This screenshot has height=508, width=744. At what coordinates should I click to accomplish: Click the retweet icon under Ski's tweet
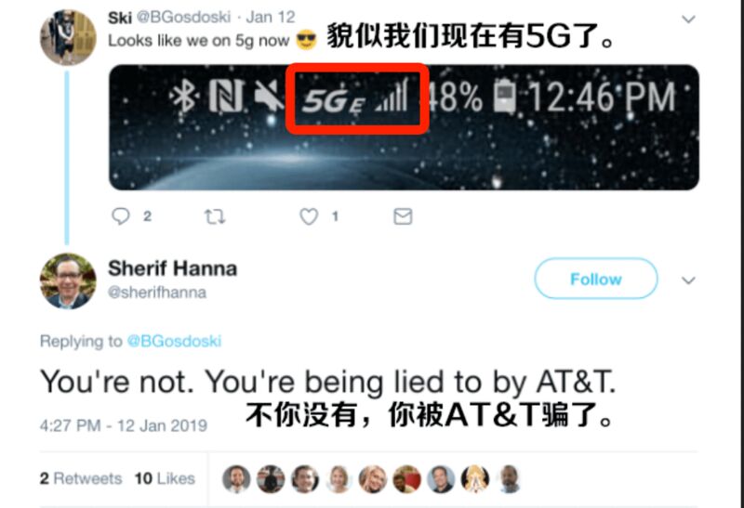pos(215,216)
